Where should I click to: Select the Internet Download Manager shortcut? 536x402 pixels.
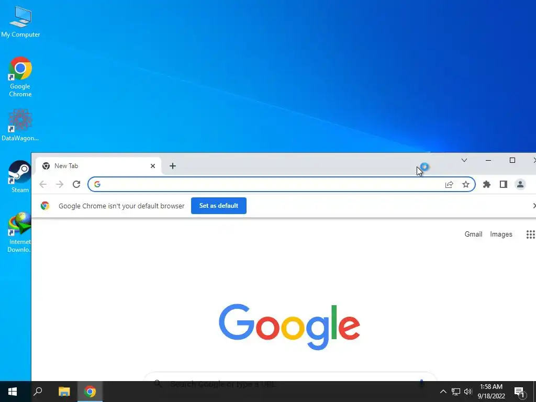tap(19, 232)
